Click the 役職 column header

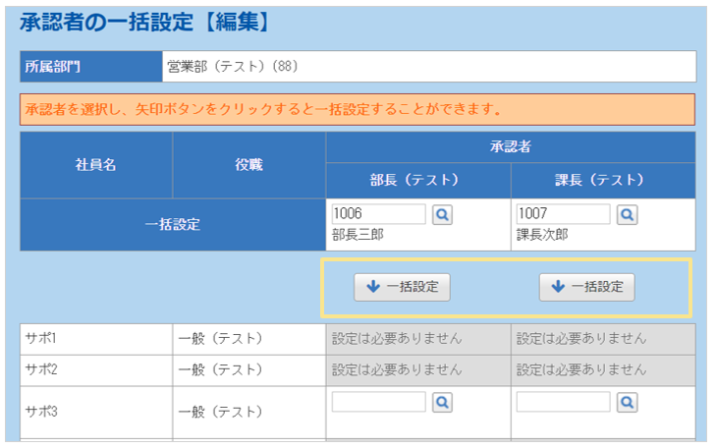(248, 165)
